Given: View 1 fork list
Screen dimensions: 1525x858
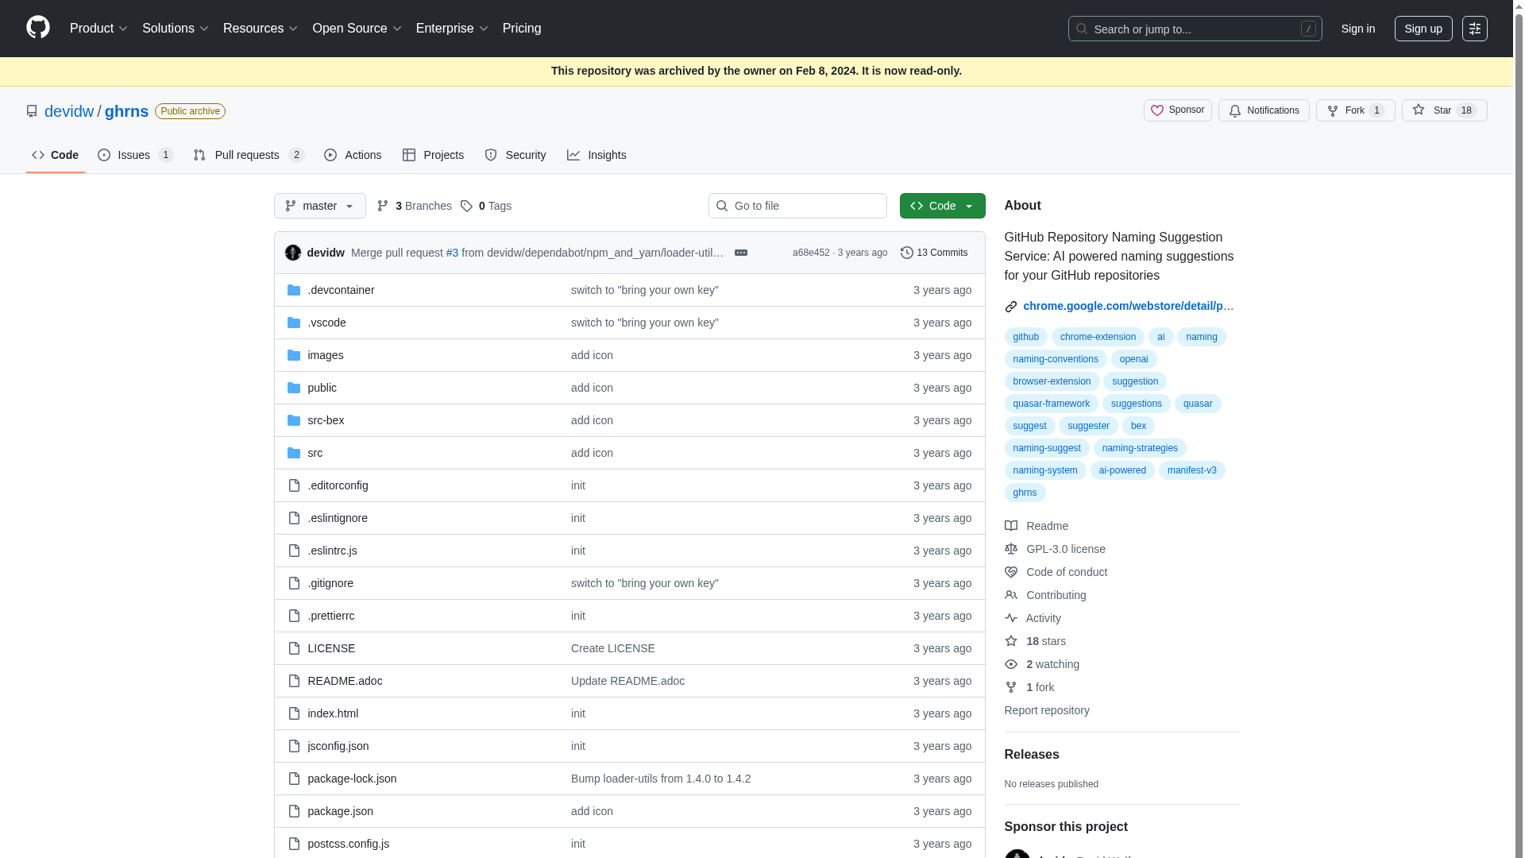Looking at the screenshot, I should (x=1029, y=687).
